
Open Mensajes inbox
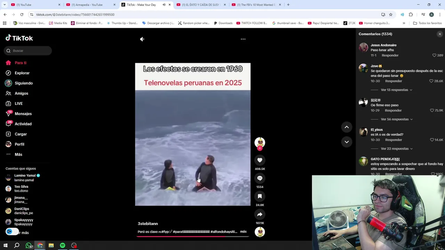pos(23,114)
